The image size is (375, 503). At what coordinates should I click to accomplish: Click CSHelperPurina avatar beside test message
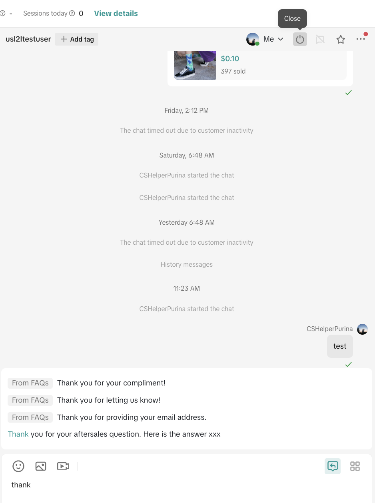click(362, 329)
